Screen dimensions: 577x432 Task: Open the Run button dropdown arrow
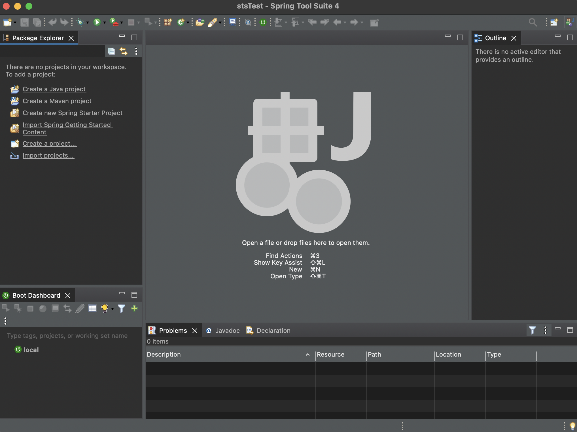(x=105, y=23)
